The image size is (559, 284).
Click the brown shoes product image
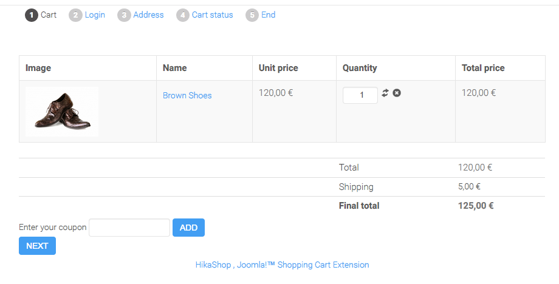click(62, 112)
